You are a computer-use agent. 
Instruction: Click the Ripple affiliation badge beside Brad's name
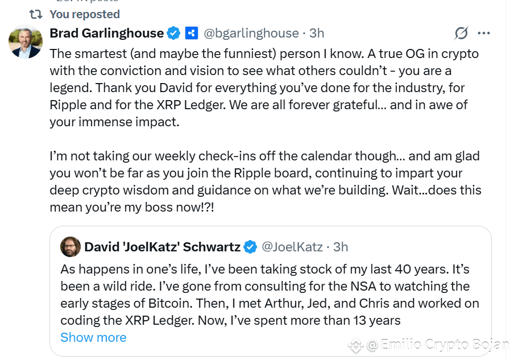tap(192, 34)
